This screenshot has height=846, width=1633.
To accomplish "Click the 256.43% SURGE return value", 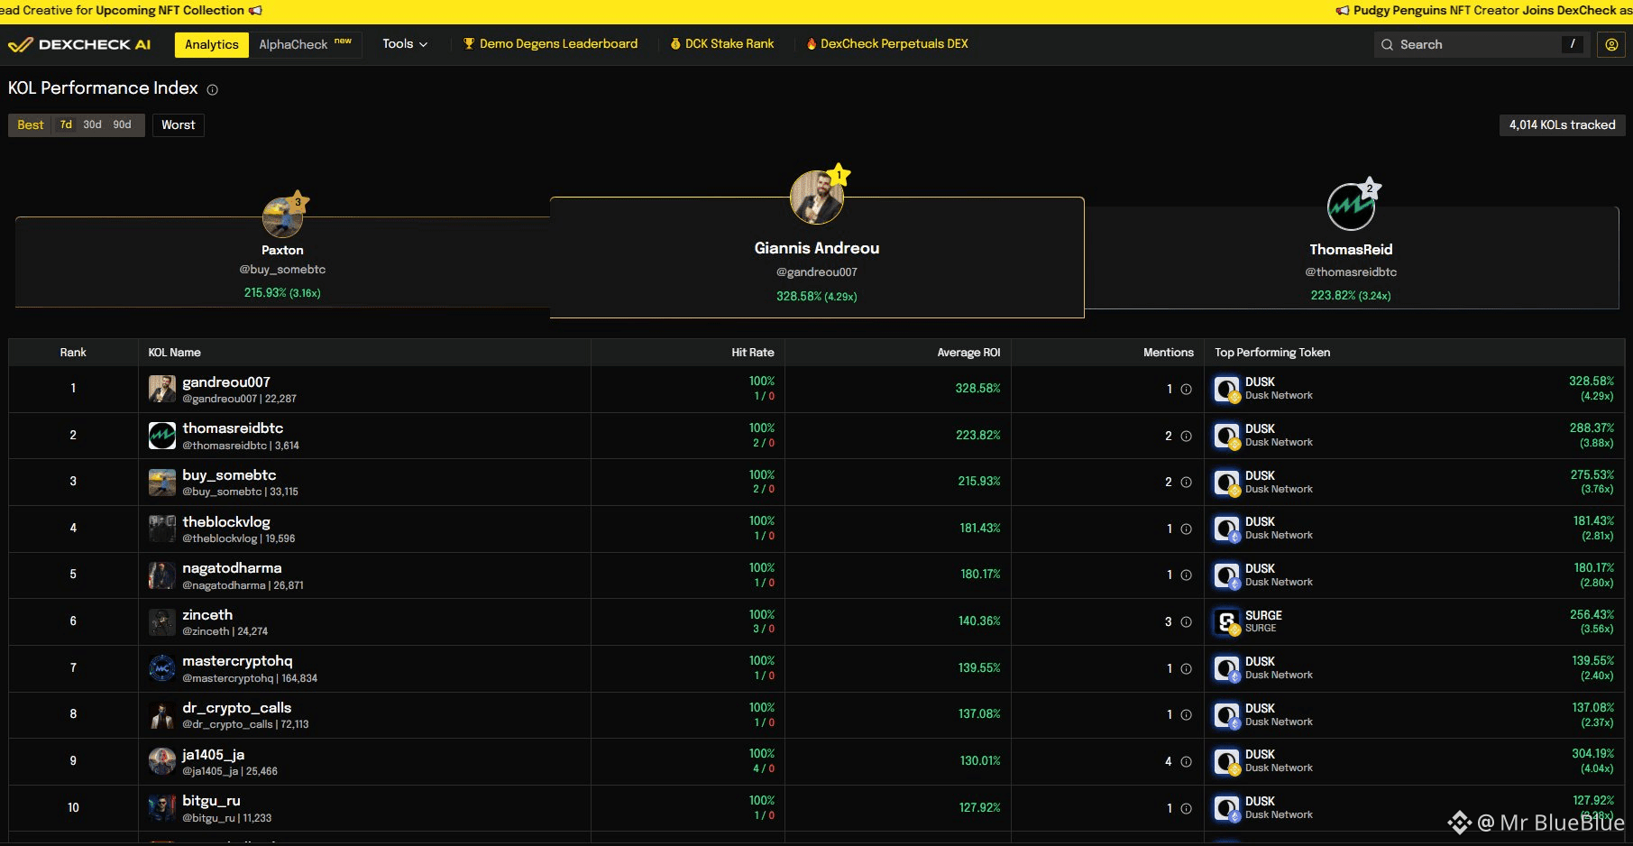I will pos(1592,615).
